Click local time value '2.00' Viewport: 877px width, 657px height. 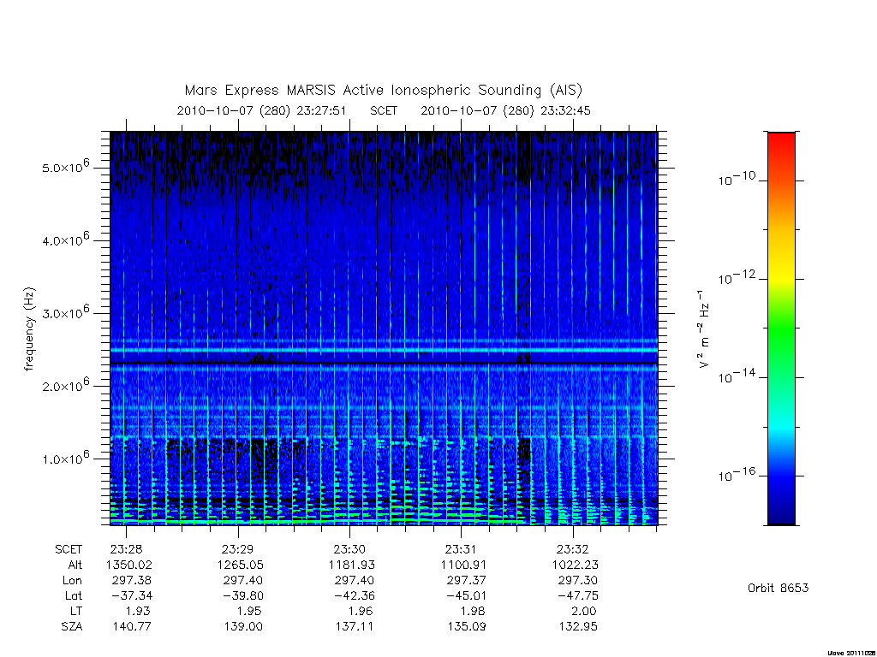click(x=584, y=611)
